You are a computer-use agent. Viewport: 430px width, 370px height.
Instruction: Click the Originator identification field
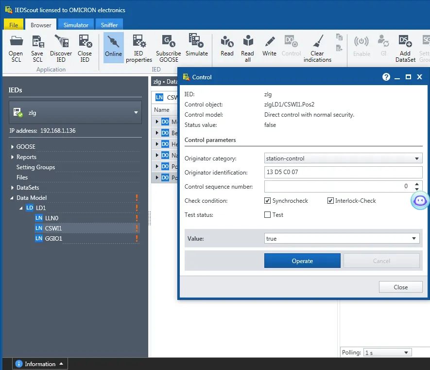[x=343, y=172]
